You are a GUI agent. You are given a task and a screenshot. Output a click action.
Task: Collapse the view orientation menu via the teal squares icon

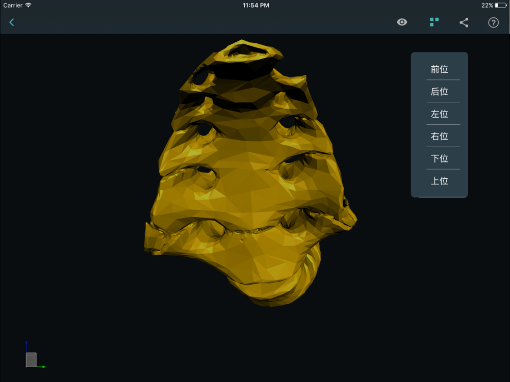434,22
